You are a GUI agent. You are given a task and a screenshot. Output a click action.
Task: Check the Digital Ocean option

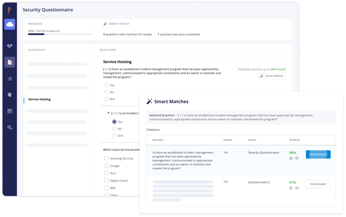click(x=106, y=180)
